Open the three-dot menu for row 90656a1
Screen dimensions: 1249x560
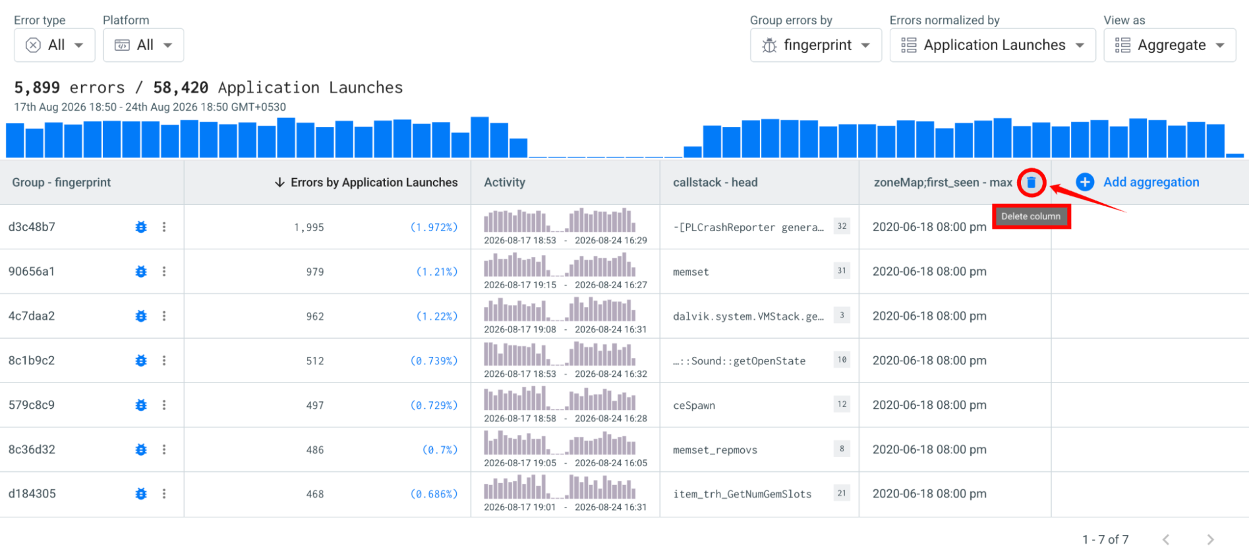[164, 271]
